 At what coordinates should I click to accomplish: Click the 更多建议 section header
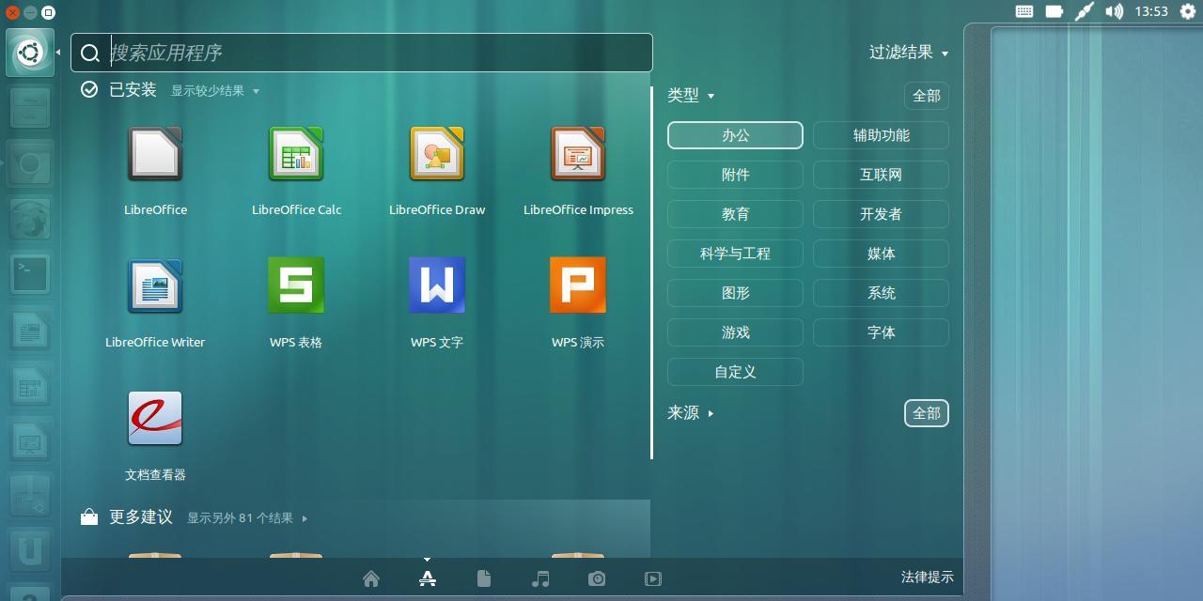(x=141, y=517)
